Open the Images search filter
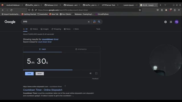 coord(45,29)
